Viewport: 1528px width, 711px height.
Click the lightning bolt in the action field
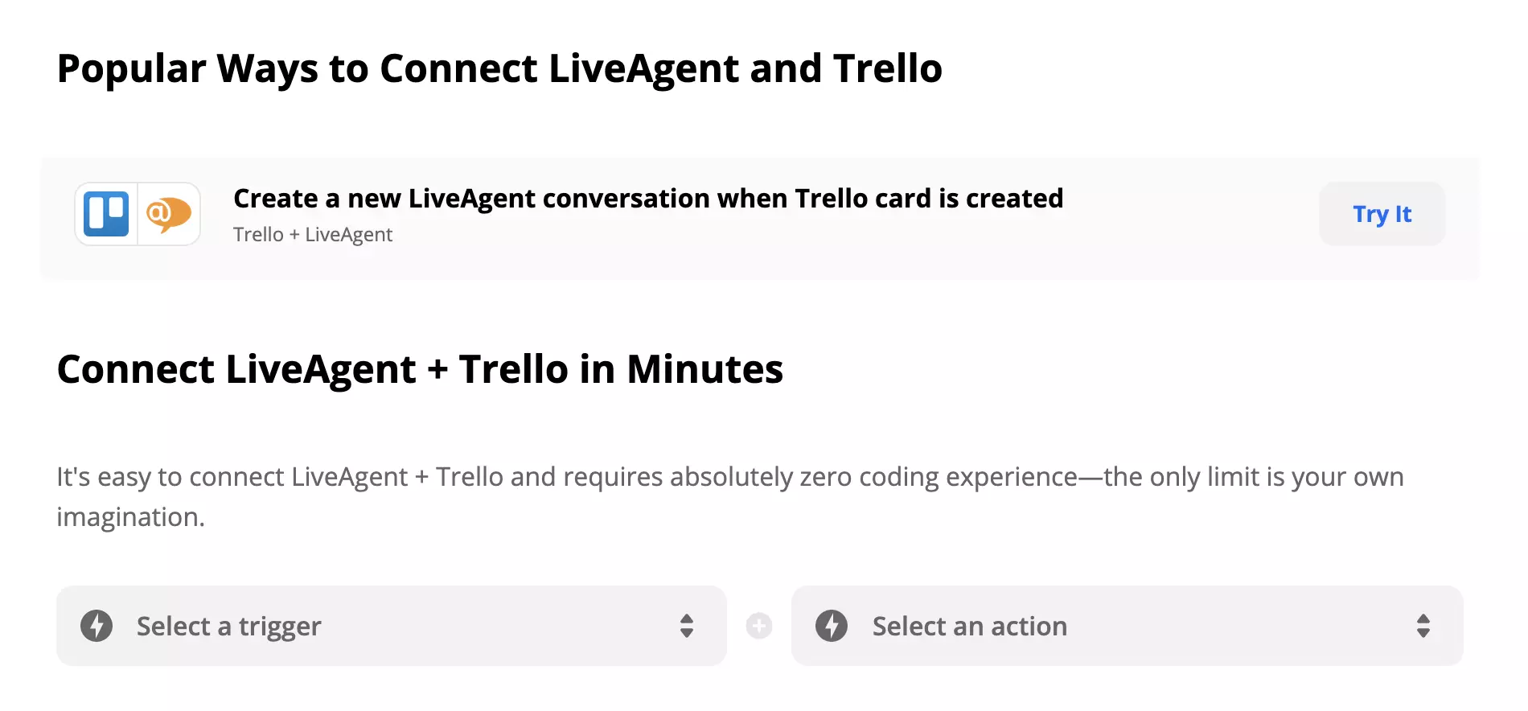pos(833,626)
